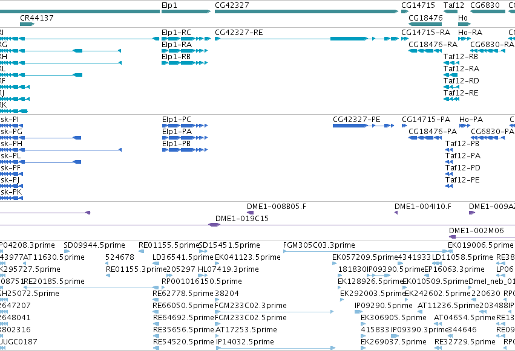
Task: Select protein Taf12-PB
Action: (449, 150)
